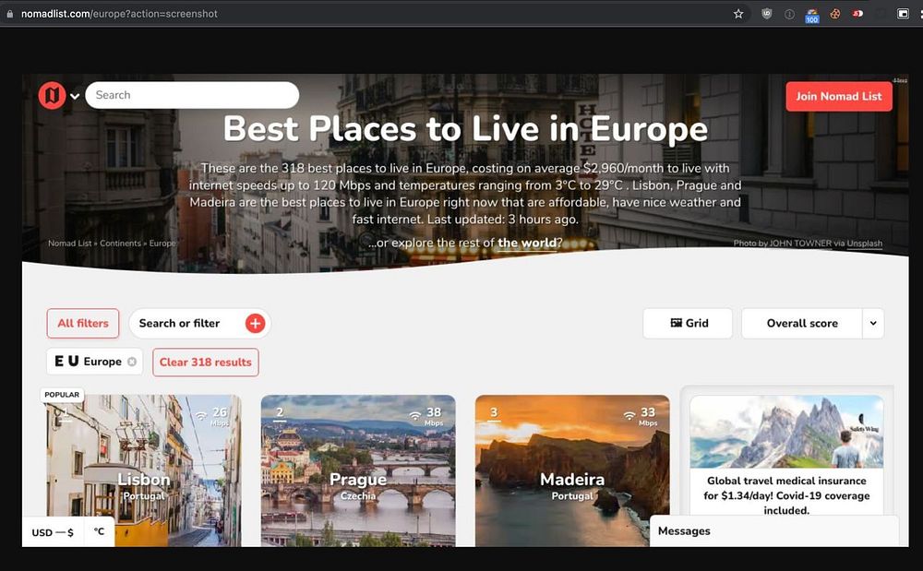The height and width of the screenshot is (571, 923).
Task: Toggle the °C temperature unit
Action: [x=99, y=531]
